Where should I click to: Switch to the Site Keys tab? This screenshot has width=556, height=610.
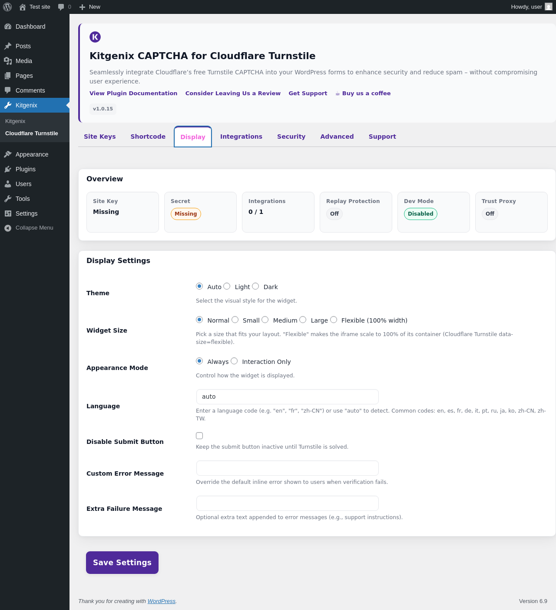click(x=100, y=137)
